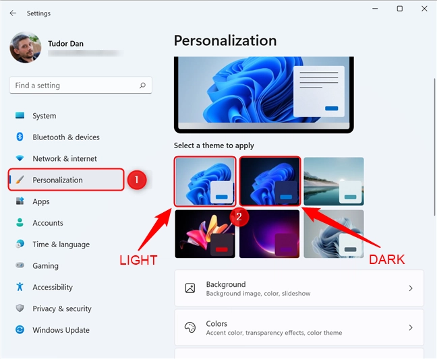Open Bluetooth & devices settings
Screen dimensions: 437x359
(66, 137)
